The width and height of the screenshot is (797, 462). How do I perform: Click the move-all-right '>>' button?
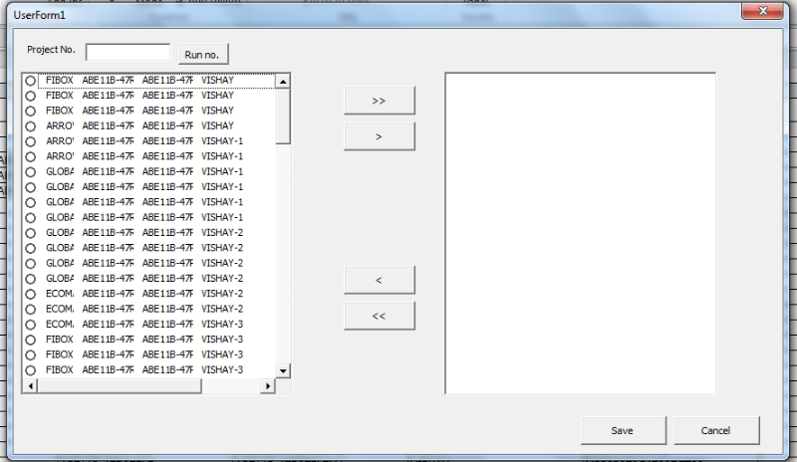coord(379,101)
